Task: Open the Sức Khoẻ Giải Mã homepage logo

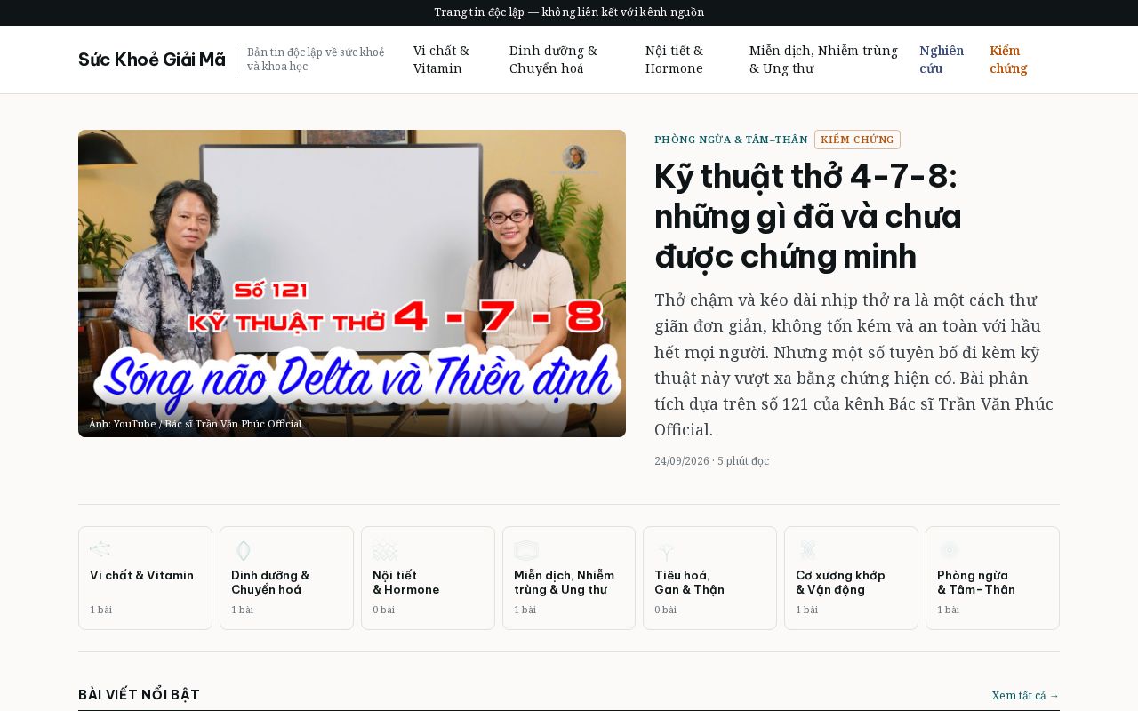Action: [152, 60]
